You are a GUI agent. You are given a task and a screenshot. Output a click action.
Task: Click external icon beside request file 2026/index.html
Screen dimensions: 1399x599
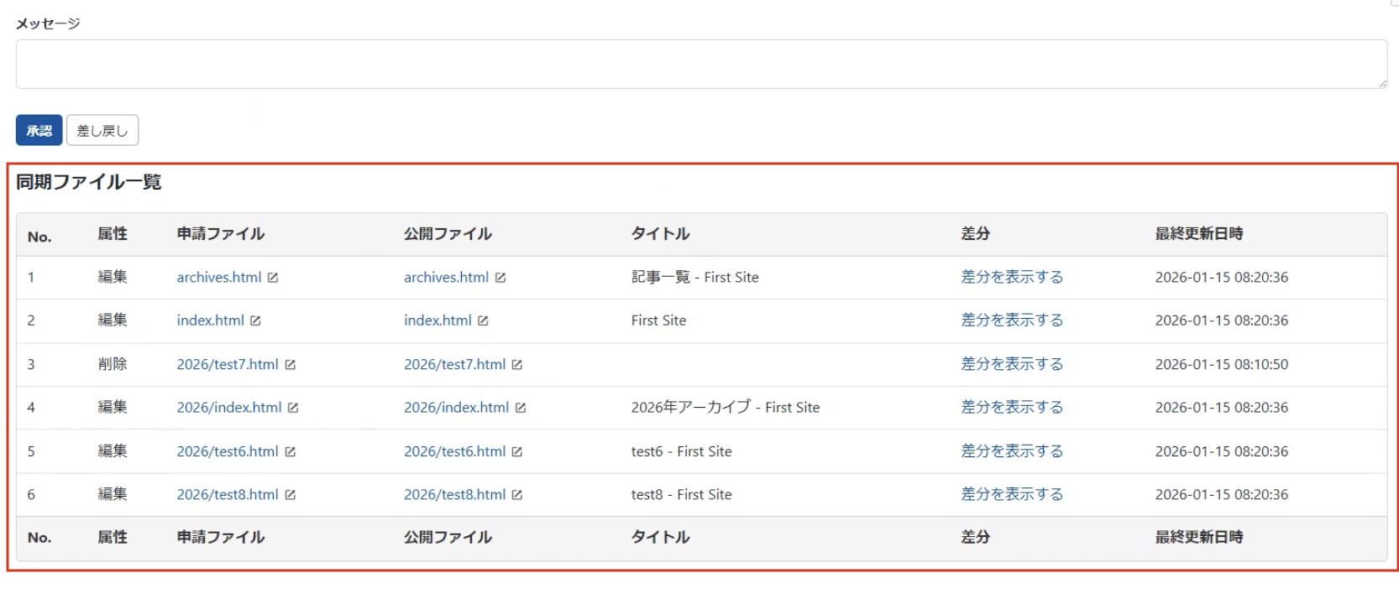pyautogui.click(x=293, y=408)
